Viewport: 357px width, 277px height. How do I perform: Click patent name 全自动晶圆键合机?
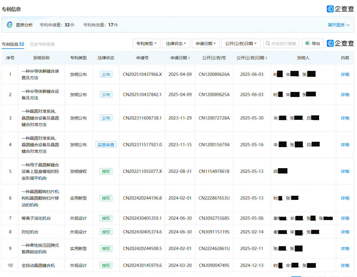click(38, 265)
